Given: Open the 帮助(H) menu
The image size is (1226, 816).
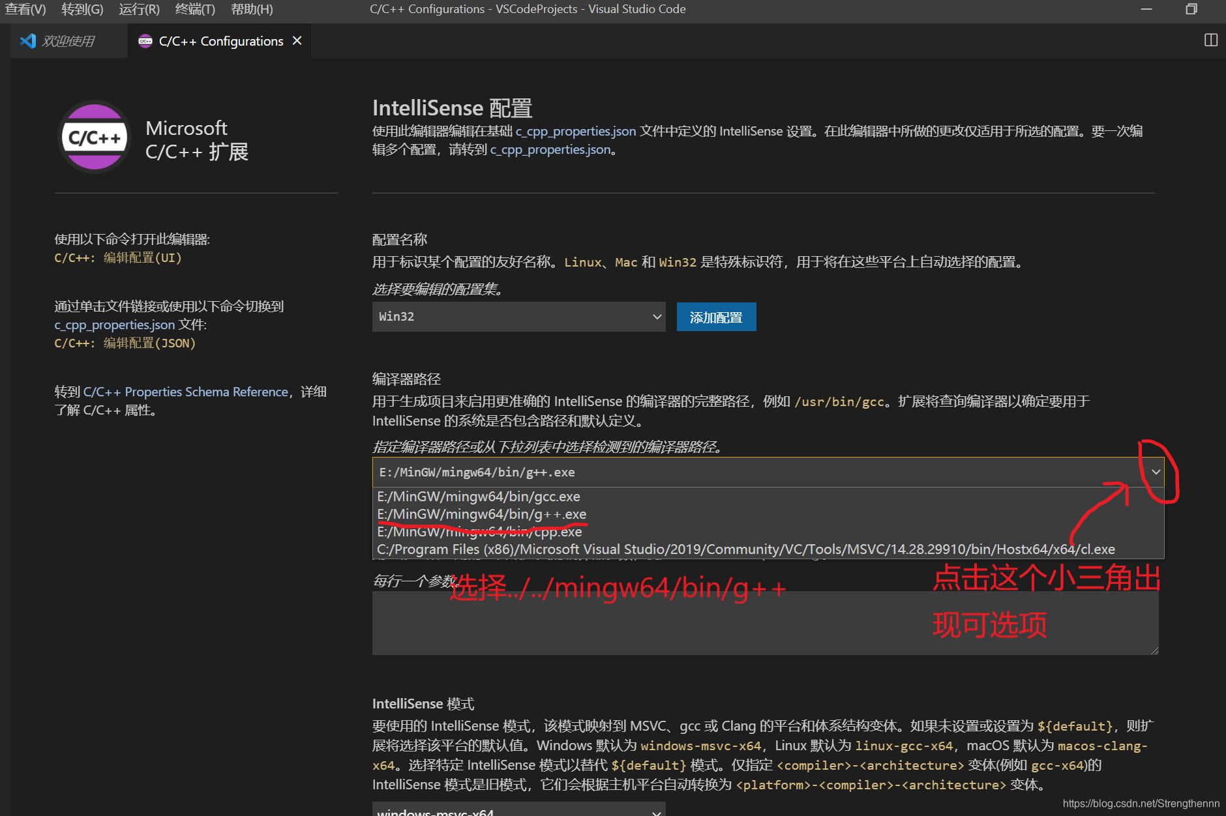Looking at the screenshot, I should 252,9.
